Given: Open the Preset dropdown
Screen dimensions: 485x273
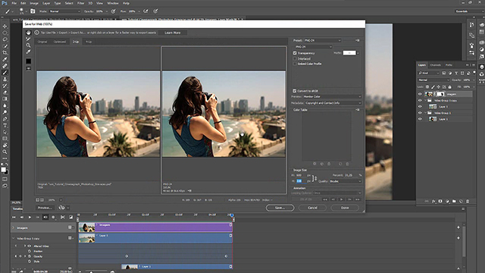Looking at the screenshot, I should click(x=323, y=40).
